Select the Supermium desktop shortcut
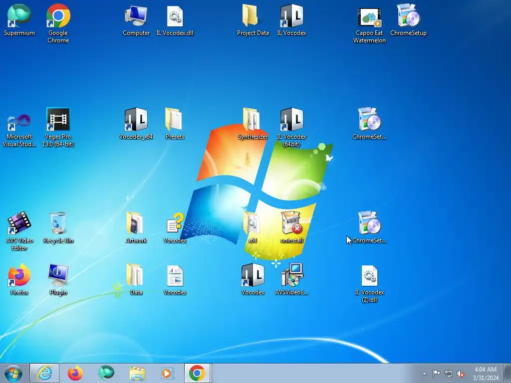511x383 pixels. (19, 19)
